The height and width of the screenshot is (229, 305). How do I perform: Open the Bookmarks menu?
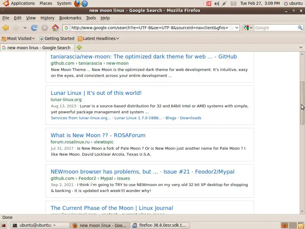pyautogui.click(x=70, y=18)
